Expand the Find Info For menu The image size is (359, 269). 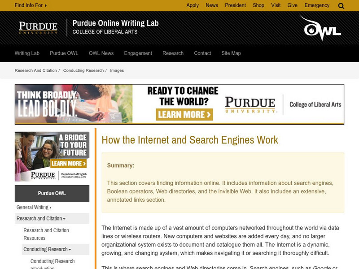[x=31, y=5]
